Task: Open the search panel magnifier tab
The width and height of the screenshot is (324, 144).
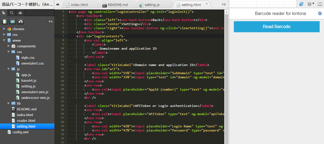Action: (12, 13)
